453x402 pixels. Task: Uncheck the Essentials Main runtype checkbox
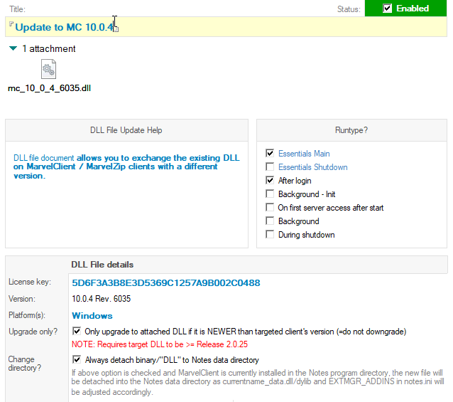(270, 153)
